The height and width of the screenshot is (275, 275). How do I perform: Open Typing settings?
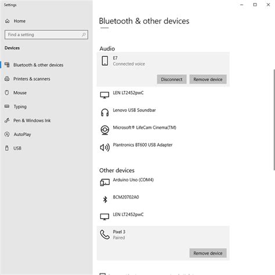tap(20, 107)
